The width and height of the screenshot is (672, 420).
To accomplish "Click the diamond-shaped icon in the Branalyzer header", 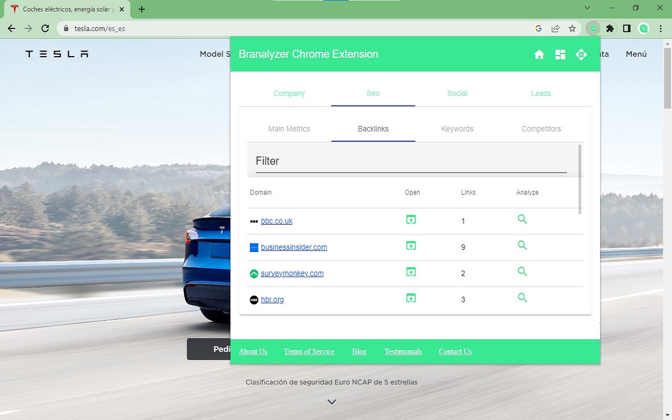I will (581, 54).
